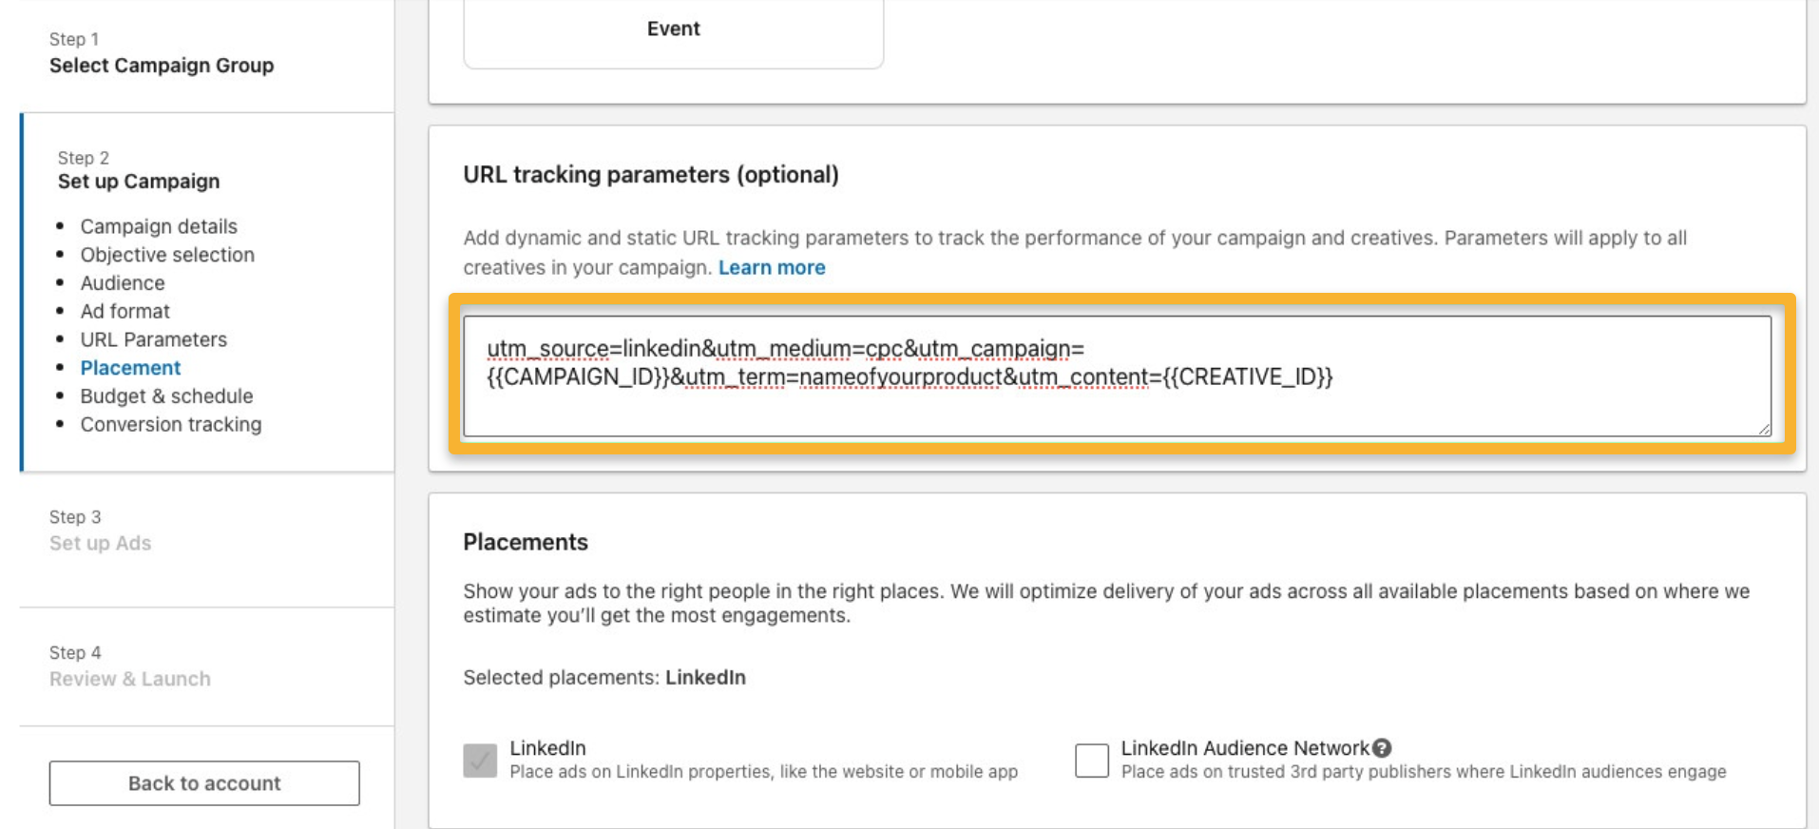
Task: Toggle the LinkedIn placement checkbox
Action: click(x=480, y=761)
